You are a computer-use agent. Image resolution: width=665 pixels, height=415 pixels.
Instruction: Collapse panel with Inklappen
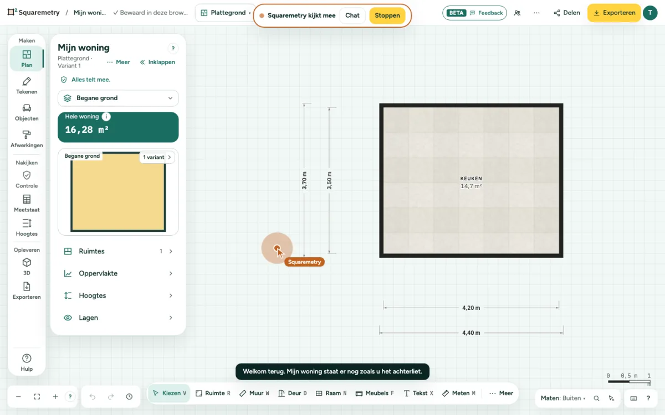(x=157, y=62)
